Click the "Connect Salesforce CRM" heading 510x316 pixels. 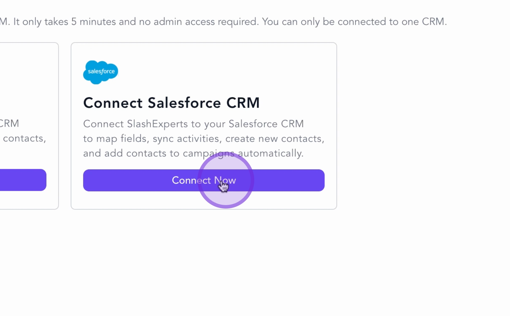click(171, 103)
